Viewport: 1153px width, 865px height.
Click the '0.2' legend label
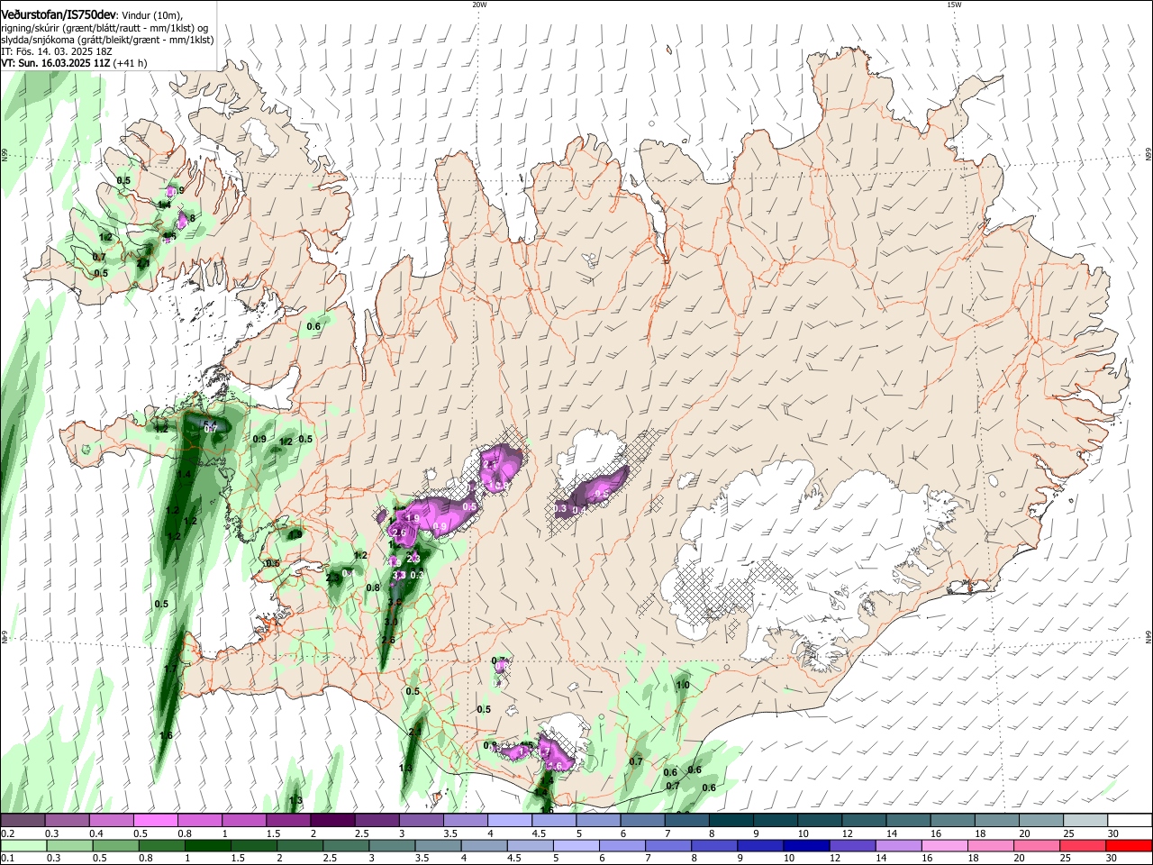coord(7,833)
